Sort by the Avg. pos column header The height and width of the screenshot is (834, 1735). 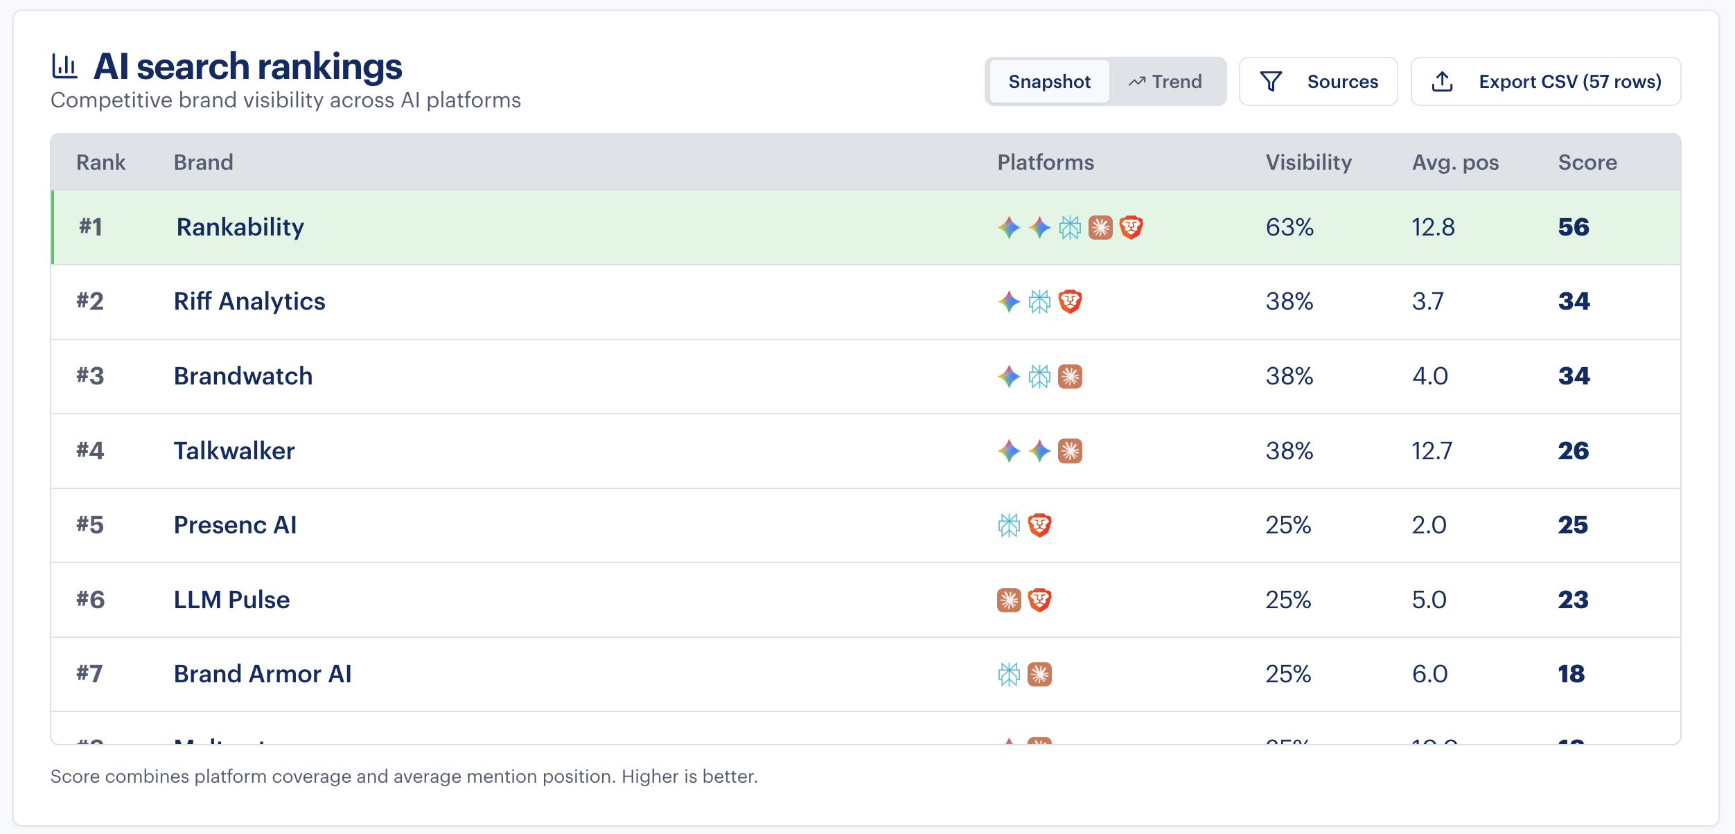click(x=1455, y=162)
